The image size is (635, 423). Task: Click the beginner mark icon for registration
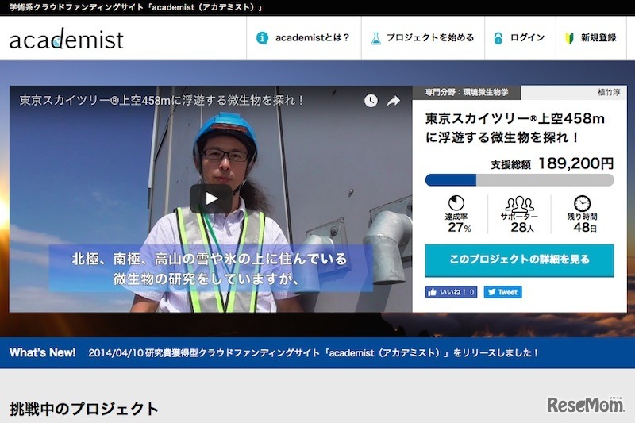pos(569,38)
